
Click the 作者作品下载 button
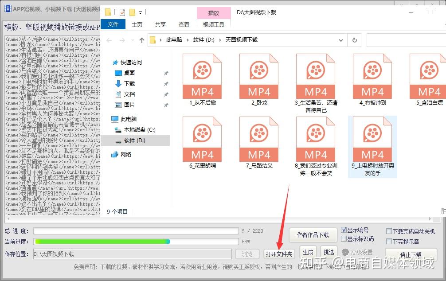[313, 235]
